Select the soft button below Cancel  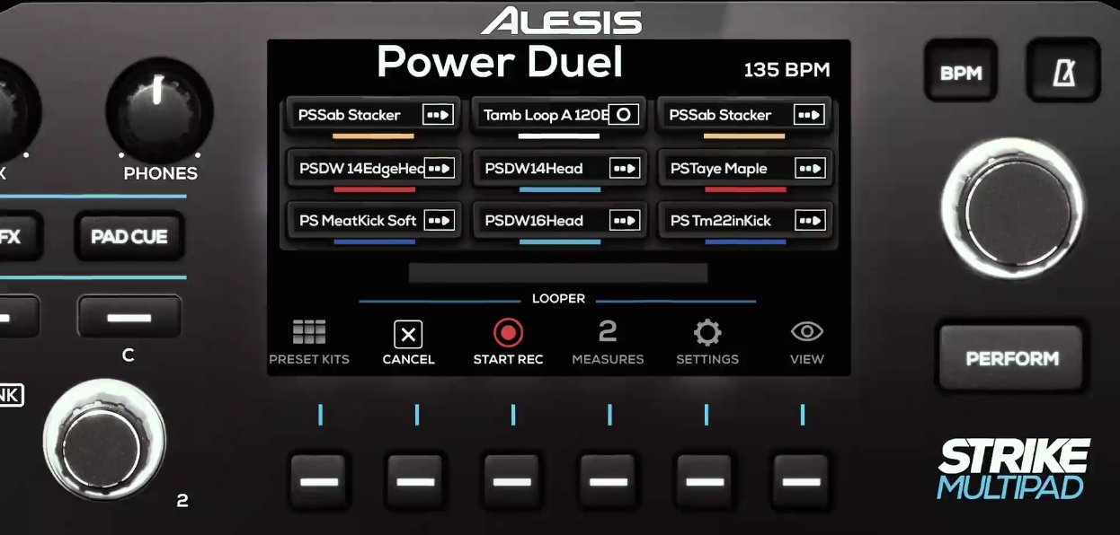click(415, 481)
